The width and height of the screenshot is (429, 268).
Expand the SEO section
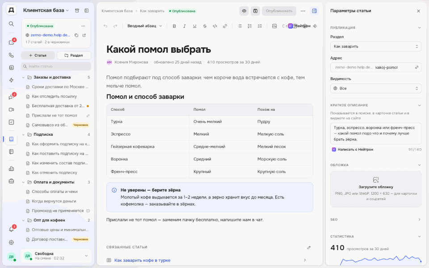[x=419, y=219]
